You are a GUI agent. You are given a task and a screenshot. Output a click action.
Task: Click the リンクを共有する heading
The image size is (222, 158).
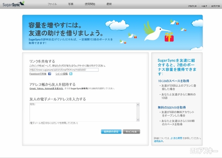click(x=42, y=61)
